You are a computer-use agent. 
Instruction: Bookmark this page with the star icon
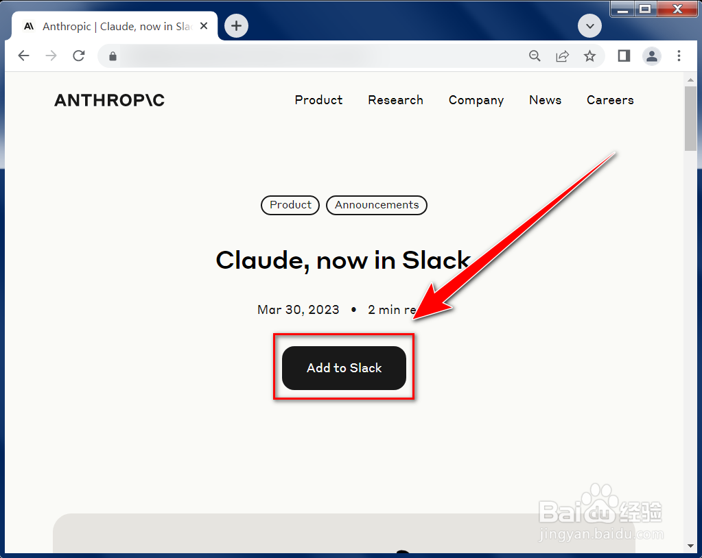(x=589, y=56)
